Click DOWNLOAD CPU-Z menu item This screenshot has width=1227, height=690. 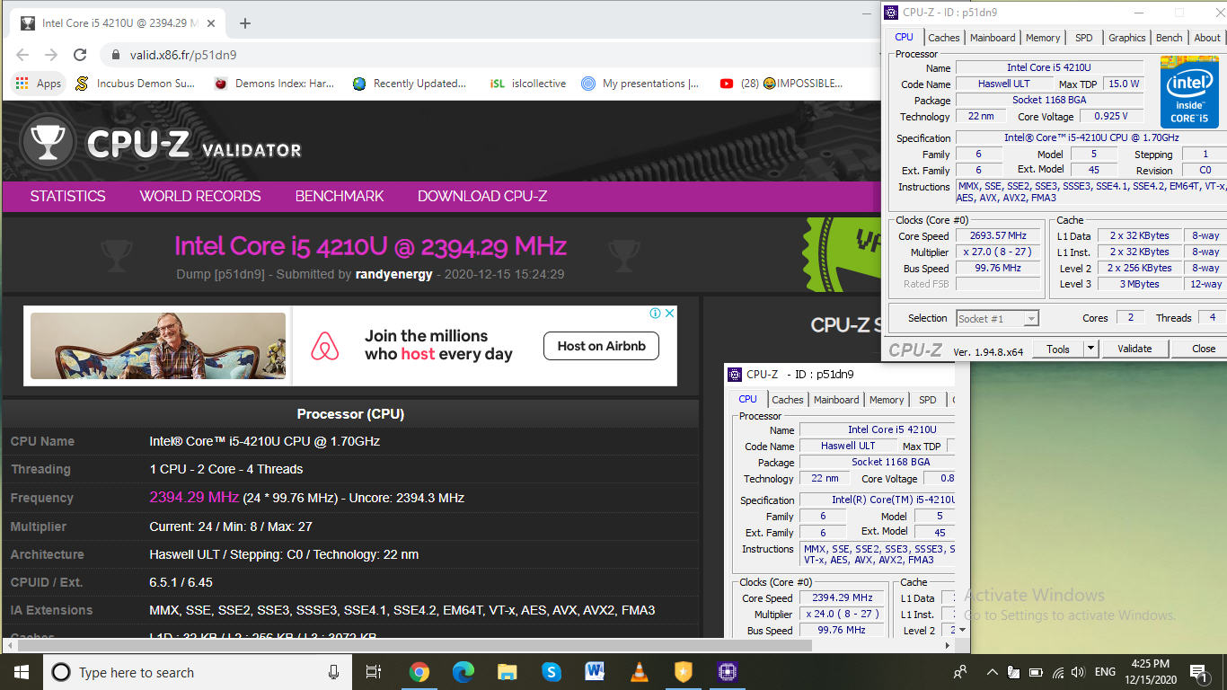[482, 196]
